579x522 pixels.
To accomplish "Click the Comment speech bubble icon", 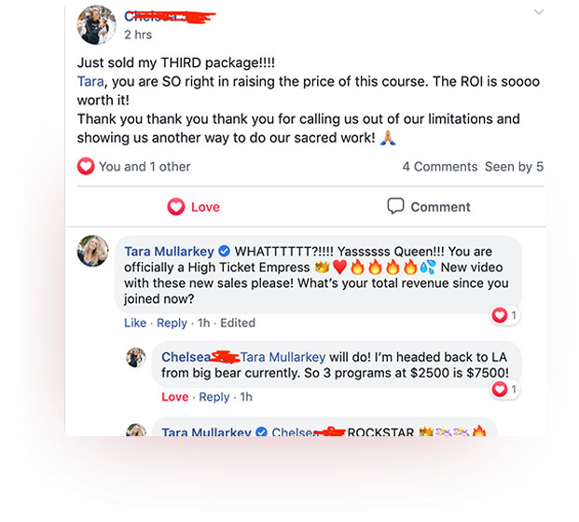I will [x=395, y=206].
